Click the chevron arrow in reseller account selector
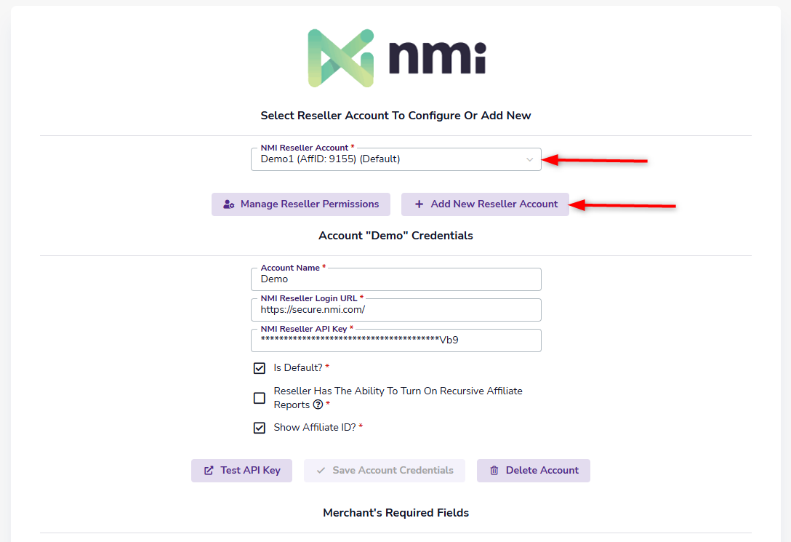Image resolution: width=791 pixels, height=542 pixels. pyautogui.click(x=530, y=160)
